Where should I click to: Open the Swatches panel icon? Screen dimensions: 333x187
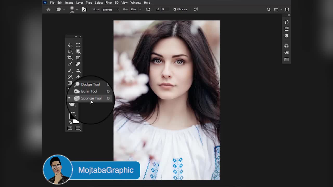tap(286, 59)
